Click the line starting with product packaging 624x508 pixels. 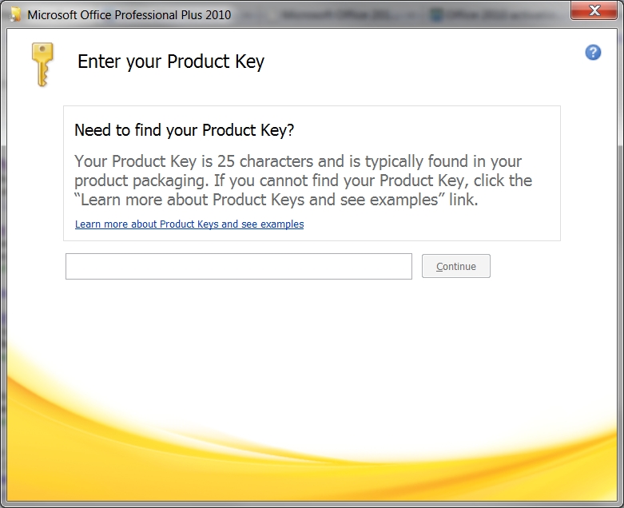[303, 181]
